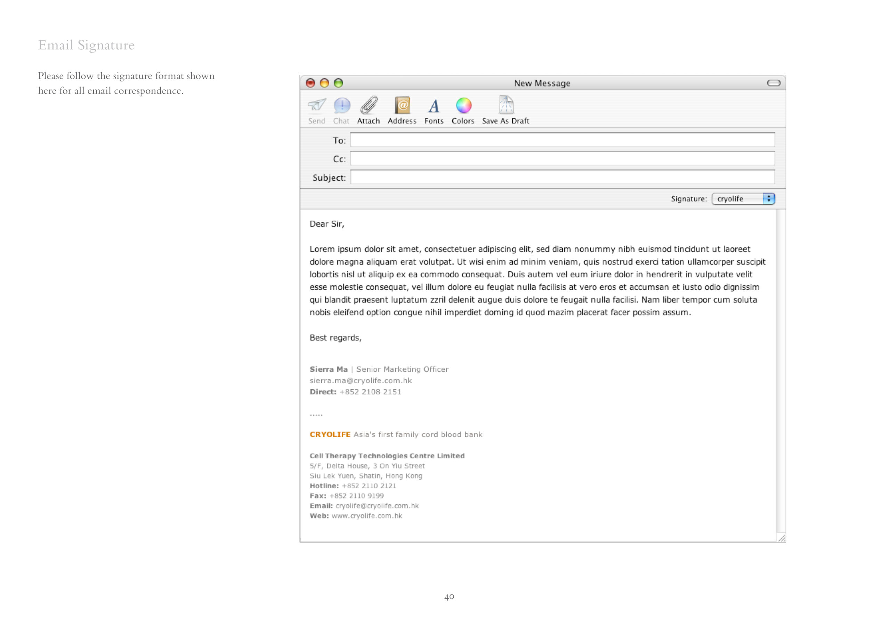Click Hotline number +852 2110 2121

point(369,486)
